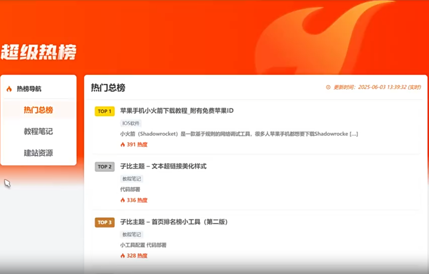Click the TOP 1 gold rank badge
Screen dimensions: 429x274
click(x=105, y=111)
